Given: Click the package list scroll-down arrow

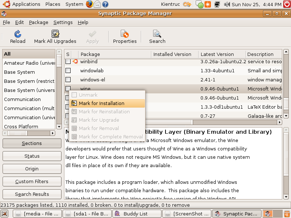Looking at the screenshot, I should pos(286,116).
